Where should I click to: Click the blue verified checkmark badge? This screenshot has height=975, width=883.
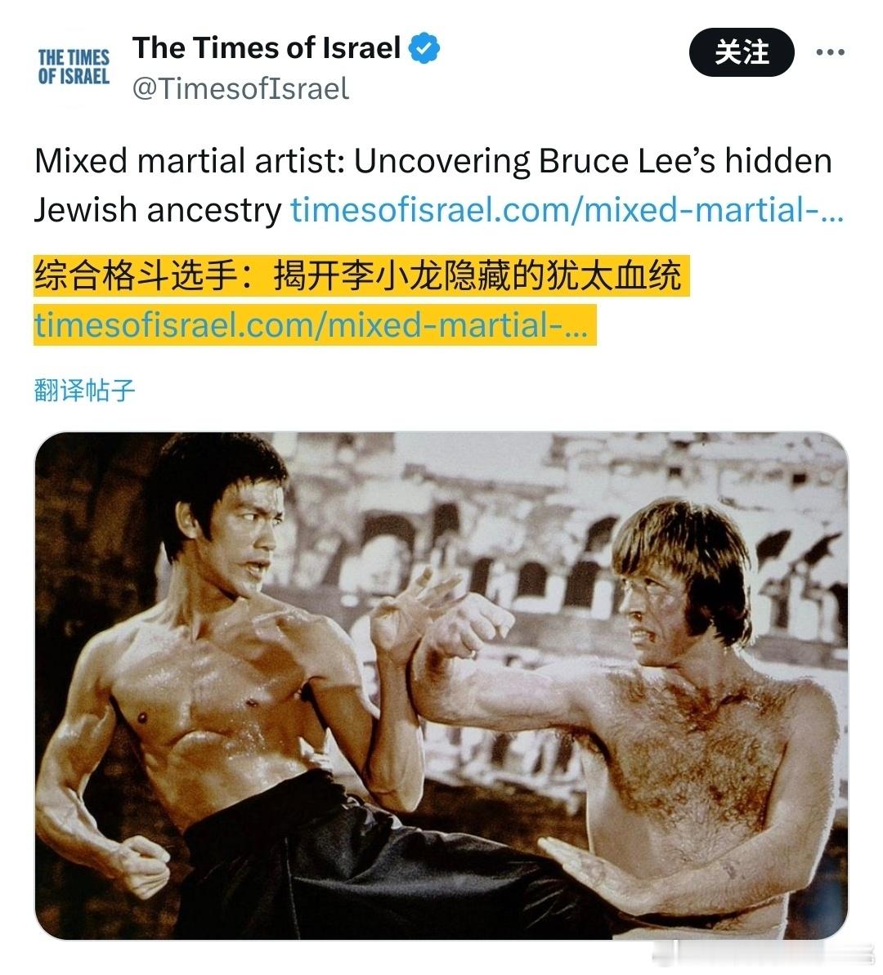coord(424,48)
